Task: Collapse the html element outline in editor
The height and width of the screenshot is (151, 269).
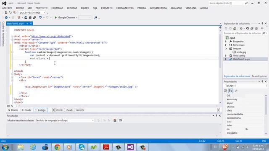Action: click(12, 36)
